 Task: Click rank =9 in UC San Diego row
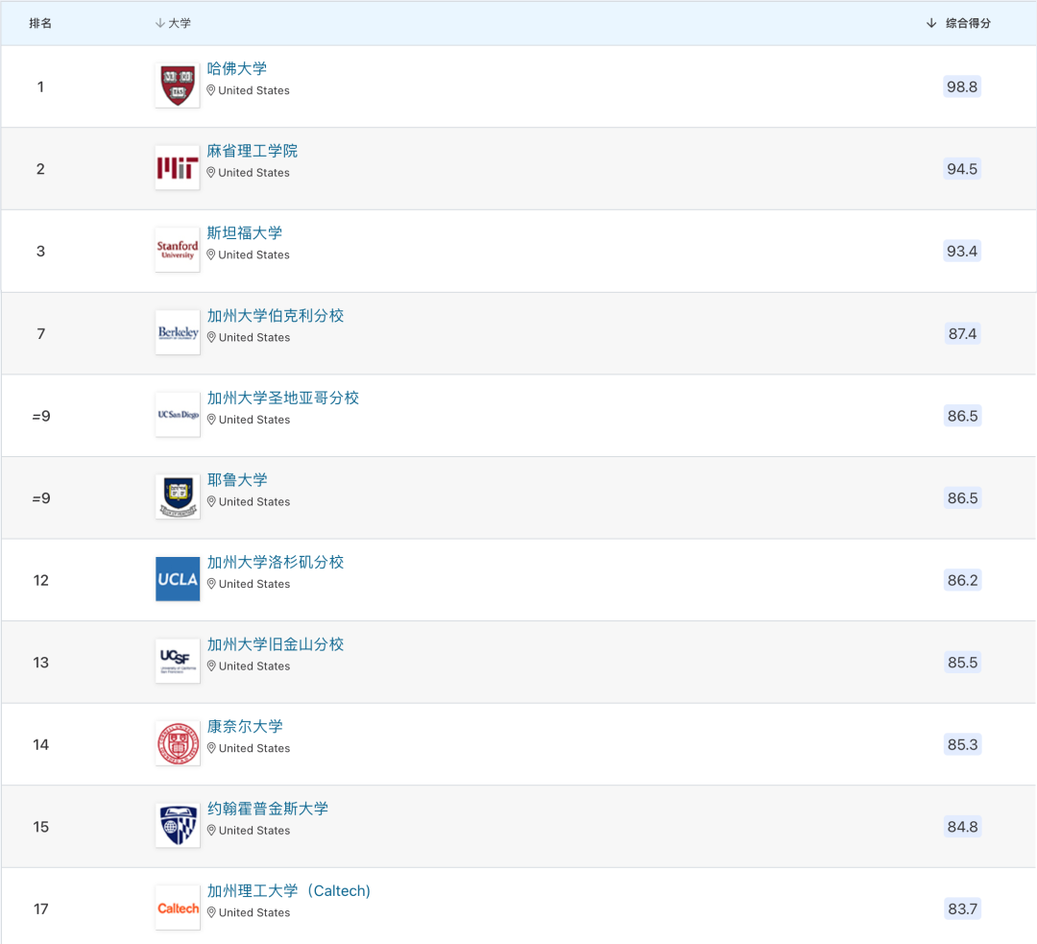pyautogui.click(x=41, y=416)
